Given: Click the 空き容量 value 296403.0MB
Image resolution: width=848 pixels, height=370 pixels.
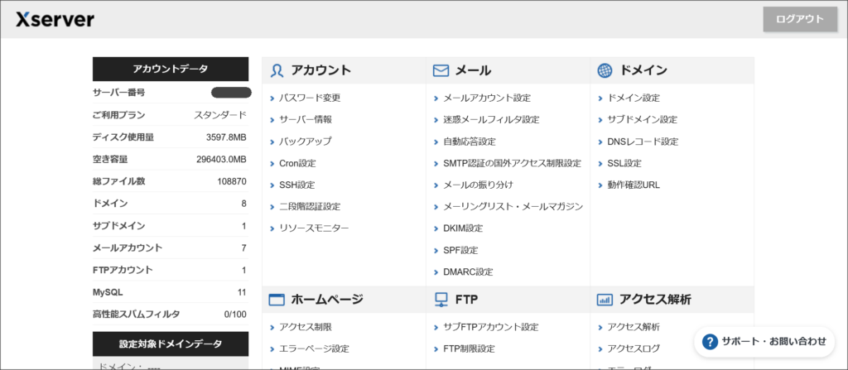Looking at the screenshot, I should click(x=221, y=160).
